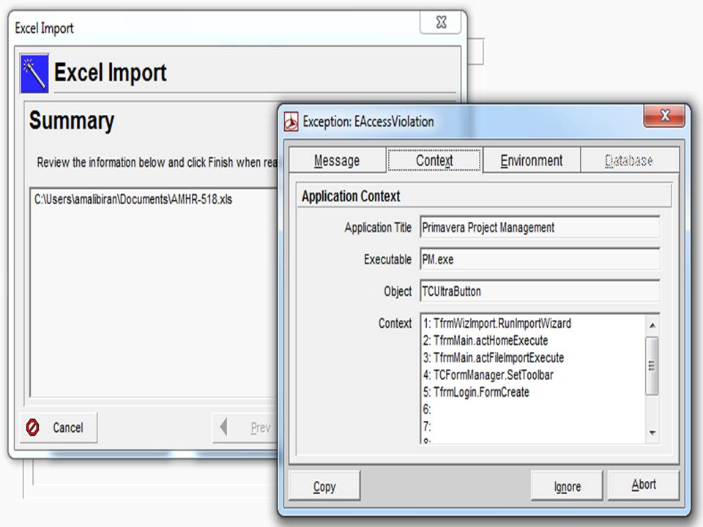Click the Review the information instruction text
This screenshot has height=527, width=703.
(157, 162)
